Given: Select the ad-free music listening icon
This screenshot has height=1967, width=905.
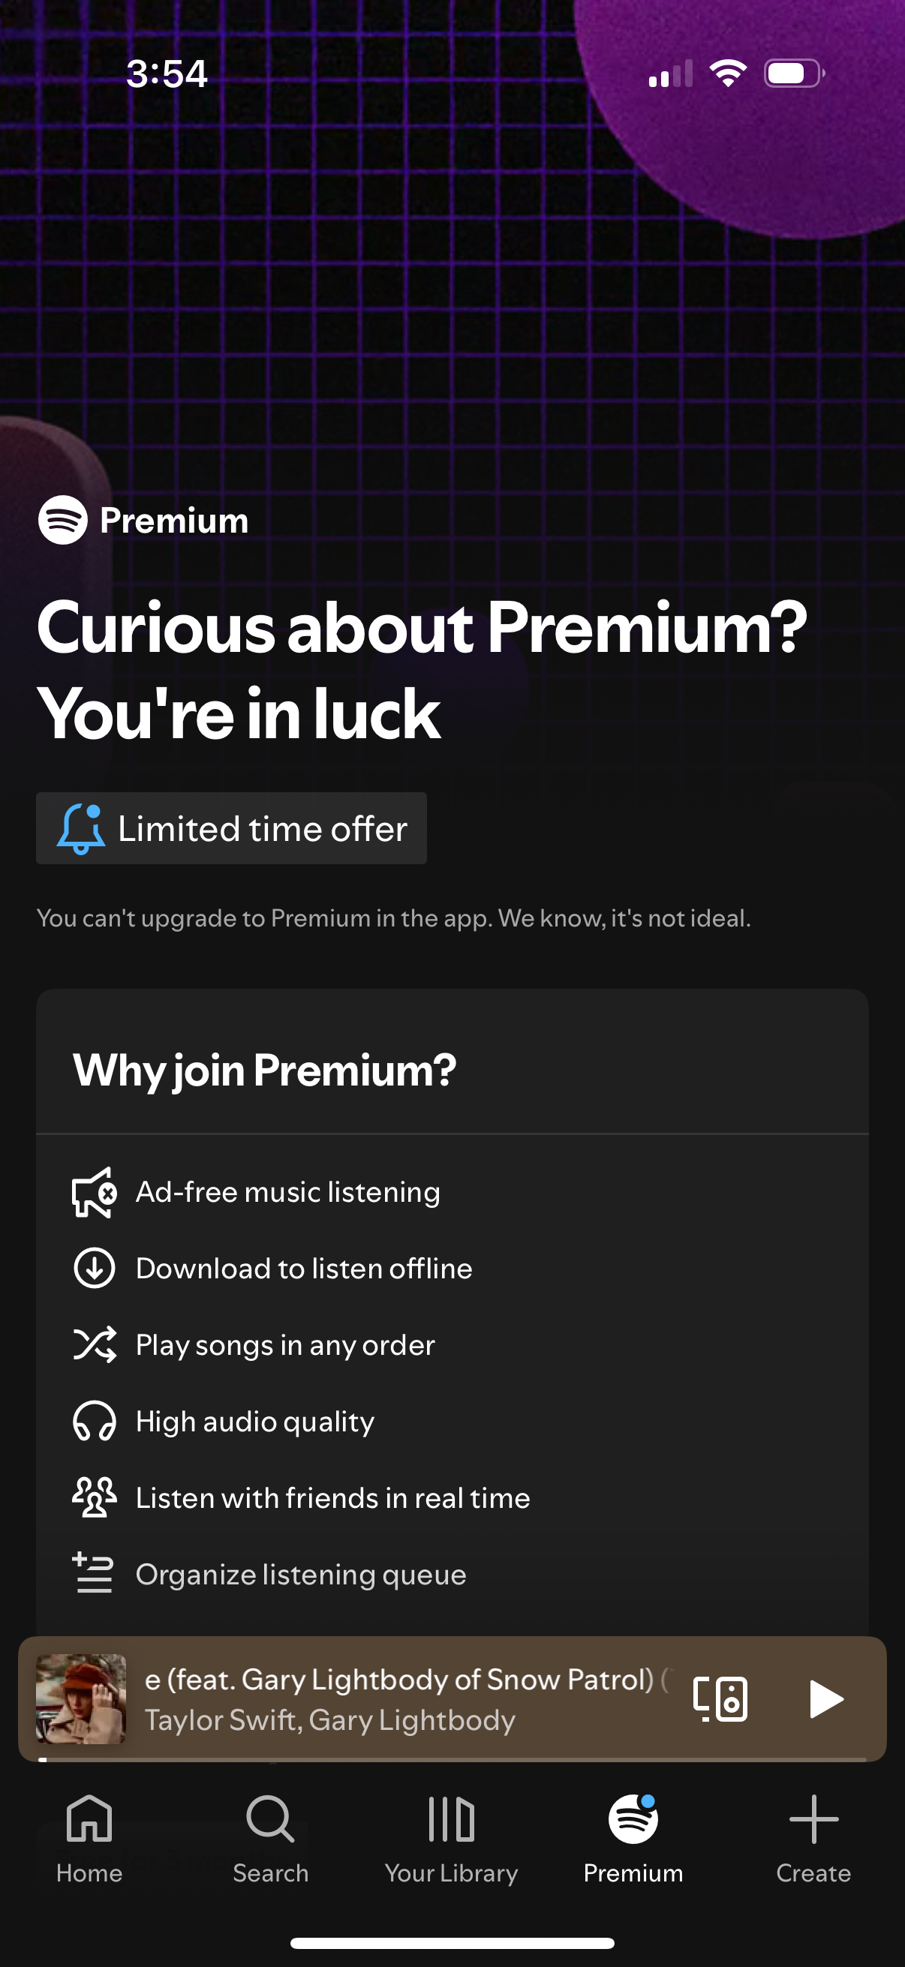Looking at the screenshot, I should click(93, 1191).
